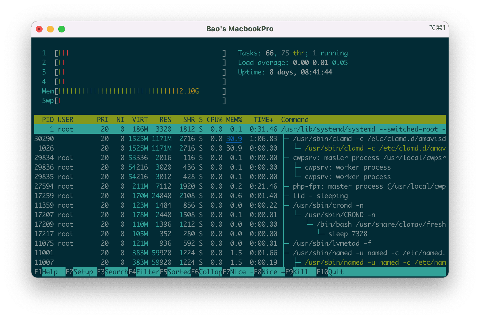Viewport: 480px width, 319px height.
Task: Click the F1 Help function key
Action: click(50, 272)
